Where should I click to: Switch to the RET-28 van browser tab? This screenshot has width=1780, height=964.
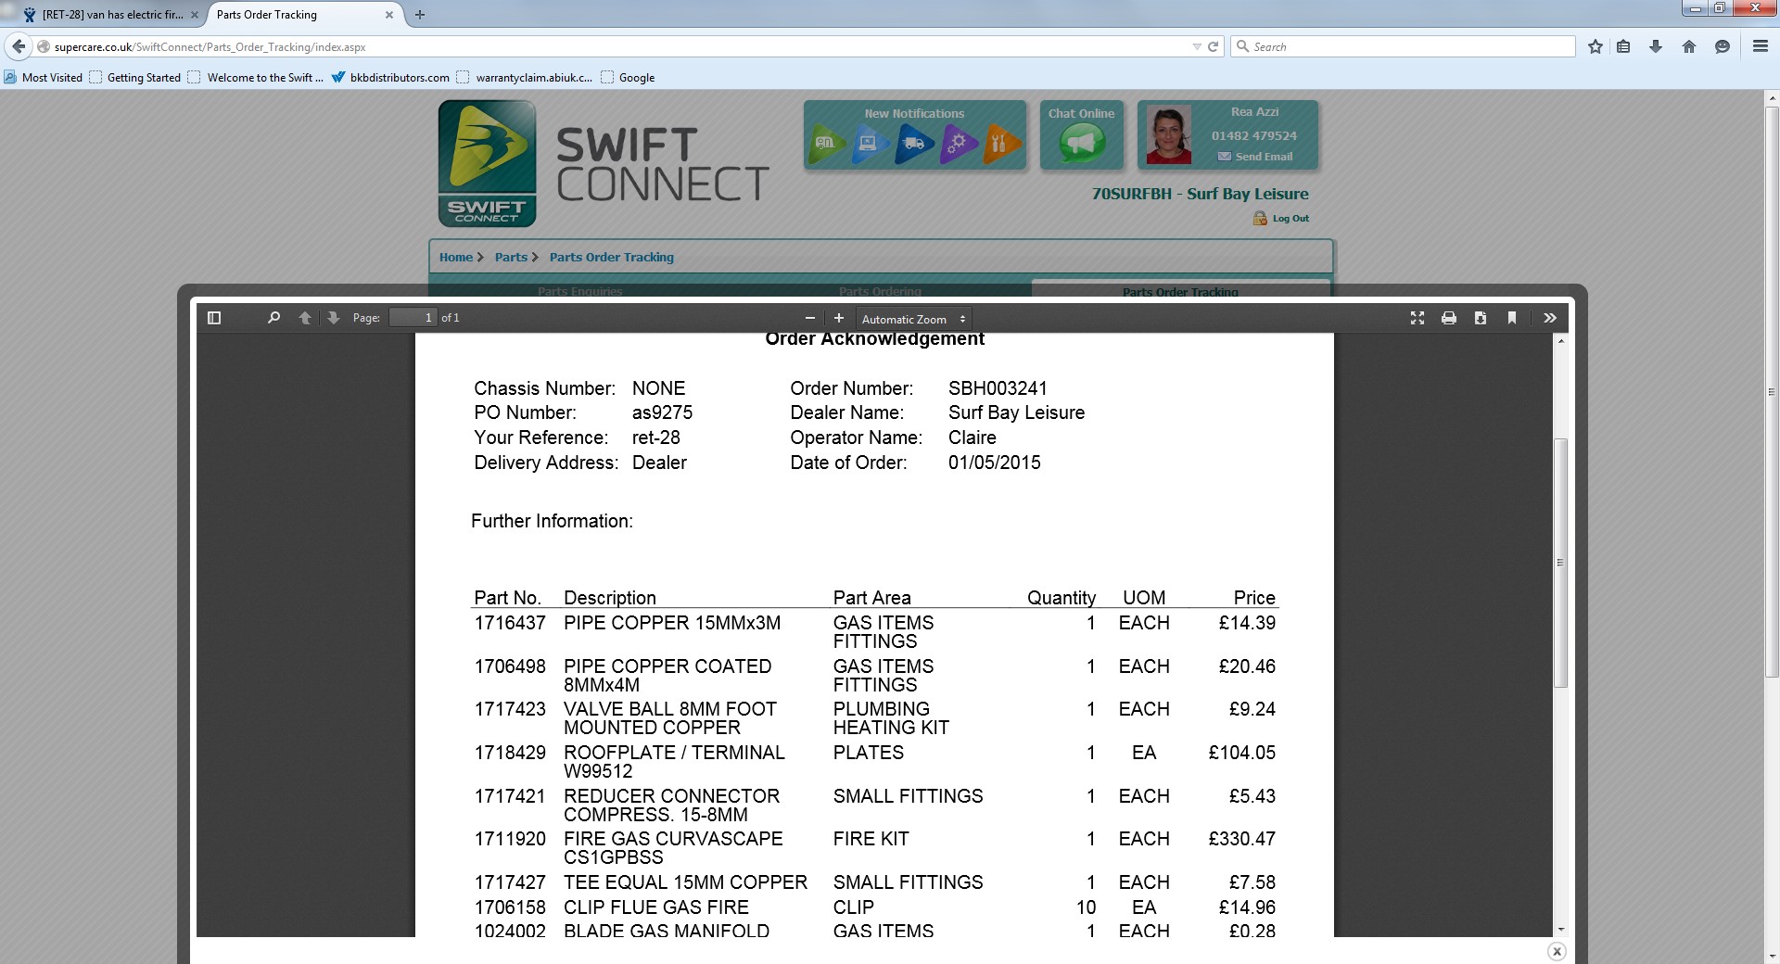[111, 15]
